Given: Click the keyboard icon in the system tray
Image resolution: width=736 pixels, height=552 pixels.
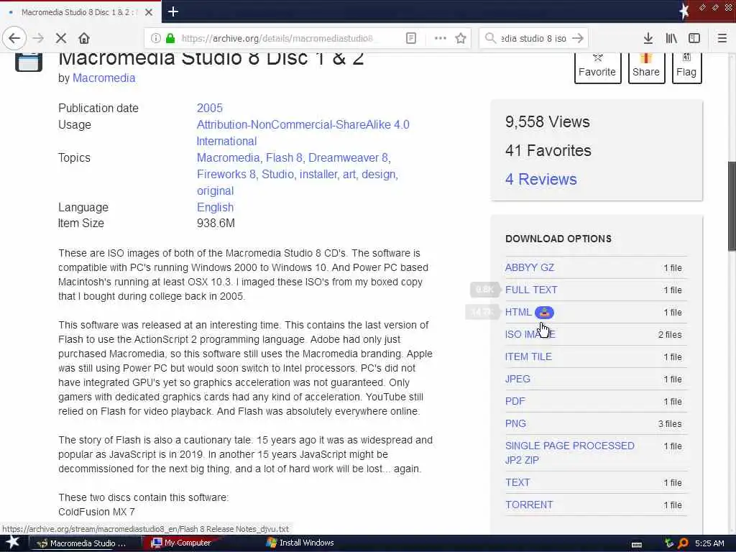Looking at the screenshot, I should 637,545.
